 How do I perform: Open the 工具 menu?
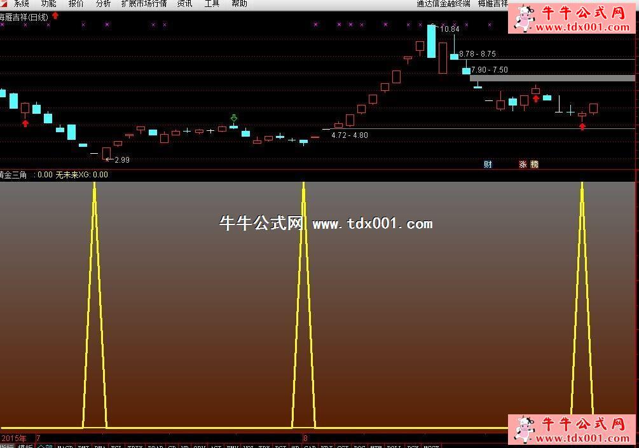coord(212,4)
